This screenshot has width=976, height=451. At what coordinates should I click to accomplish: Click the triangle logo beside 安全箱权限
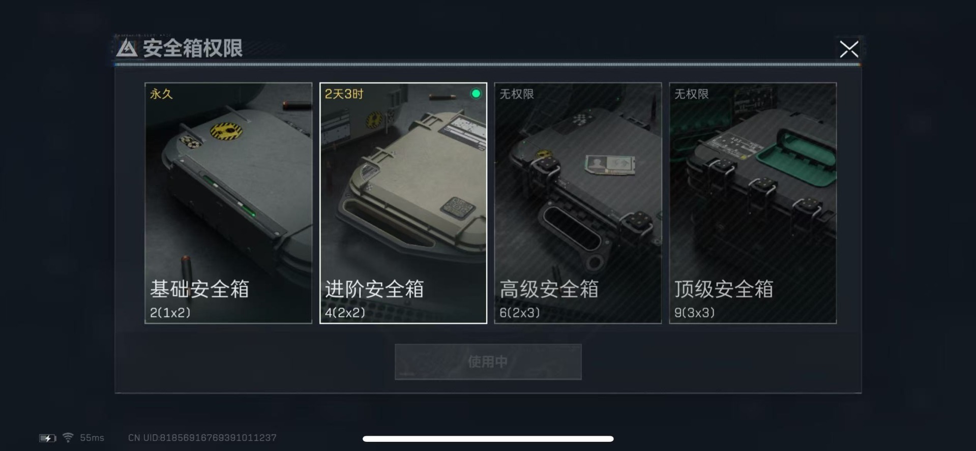pyautogui.click(x=127, y=48)
